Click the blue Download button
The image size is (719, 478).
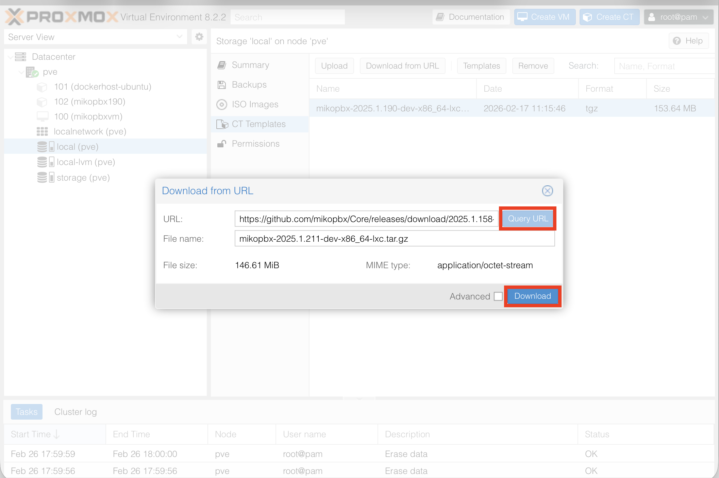(x=532, y=296)
